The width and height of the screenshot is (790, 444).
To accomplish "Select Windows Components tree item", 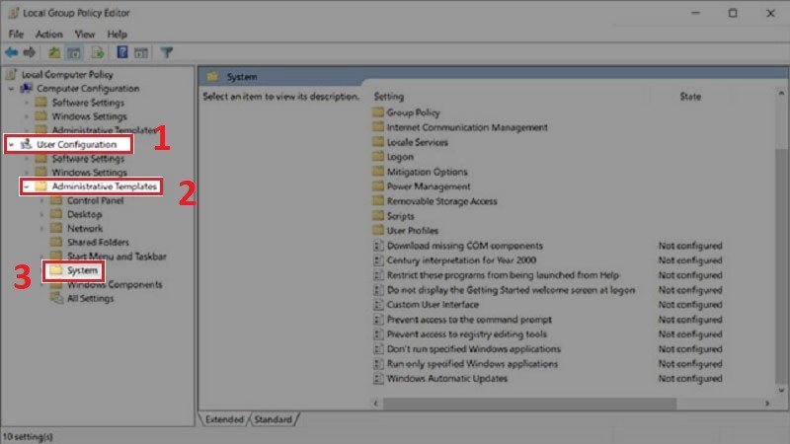I will point(115,284).
